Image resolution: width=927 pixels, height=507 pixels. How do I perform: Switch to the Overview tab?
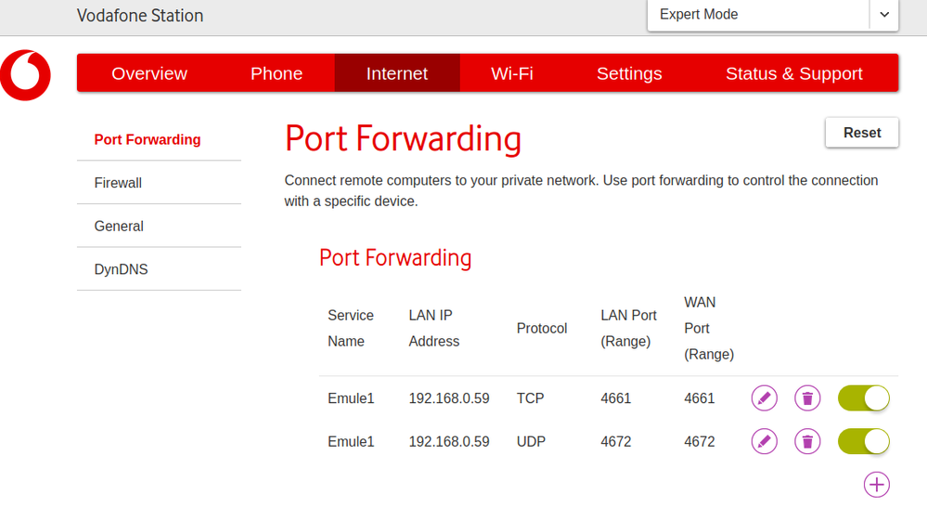(x=149, y=73)
